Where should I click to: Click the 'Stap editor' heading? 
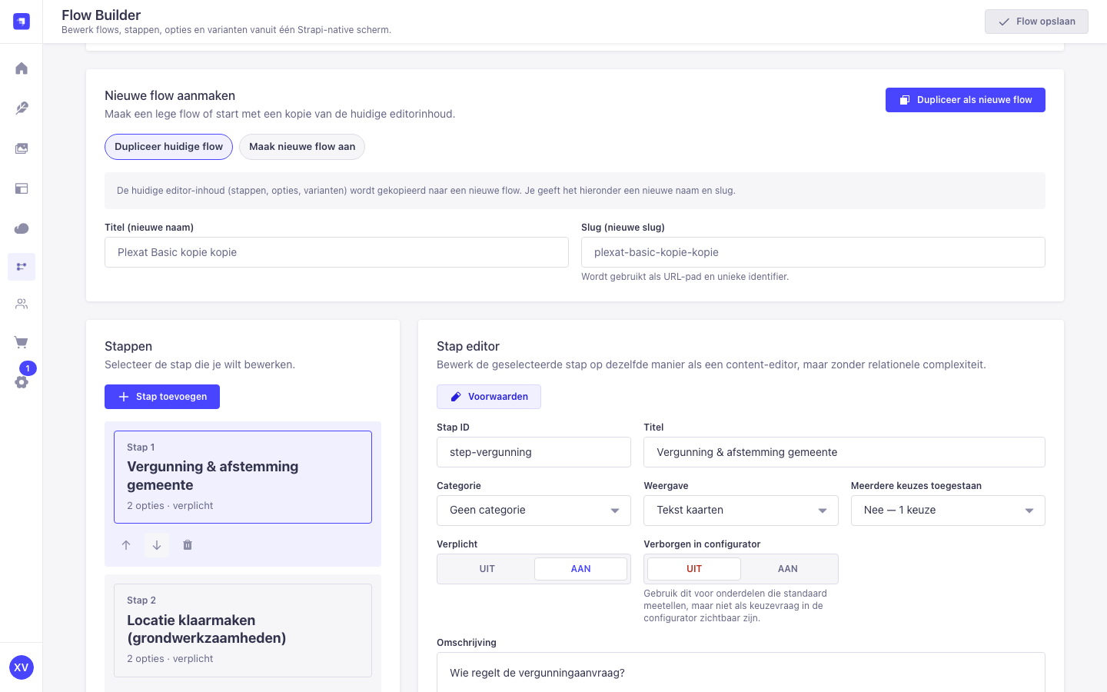(468, 347)
